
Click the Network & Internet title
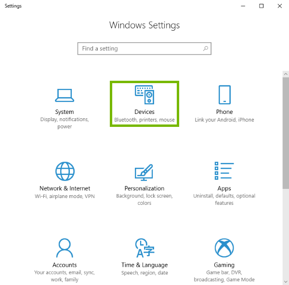point(65,188)
